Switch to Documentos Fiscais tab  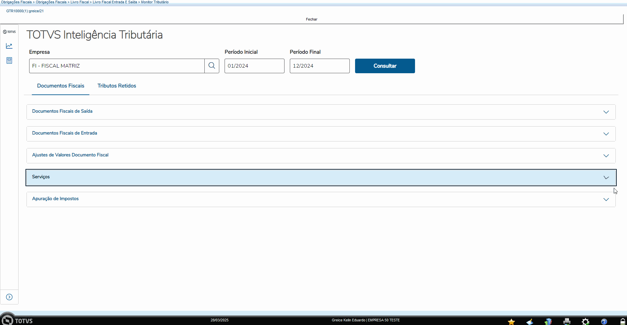tap(61, 86)
